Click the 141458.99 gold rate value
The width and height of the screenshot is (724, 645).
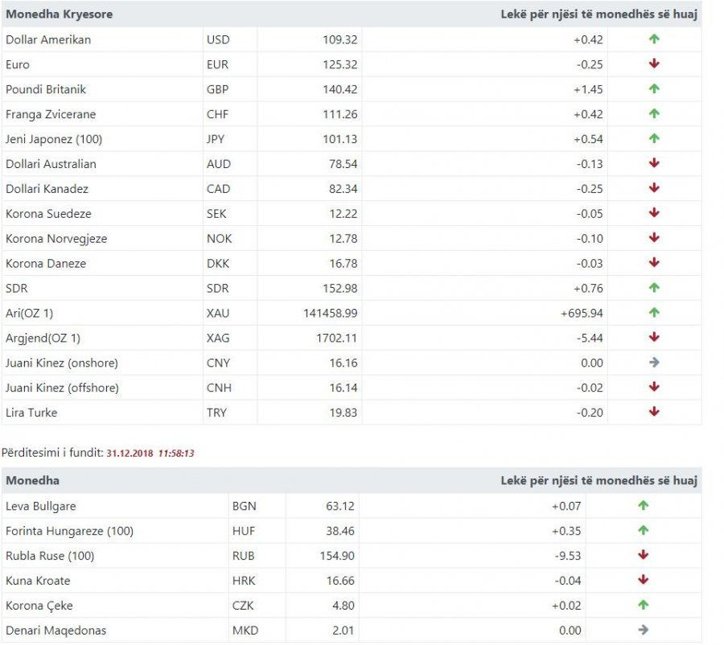[331, 313]
